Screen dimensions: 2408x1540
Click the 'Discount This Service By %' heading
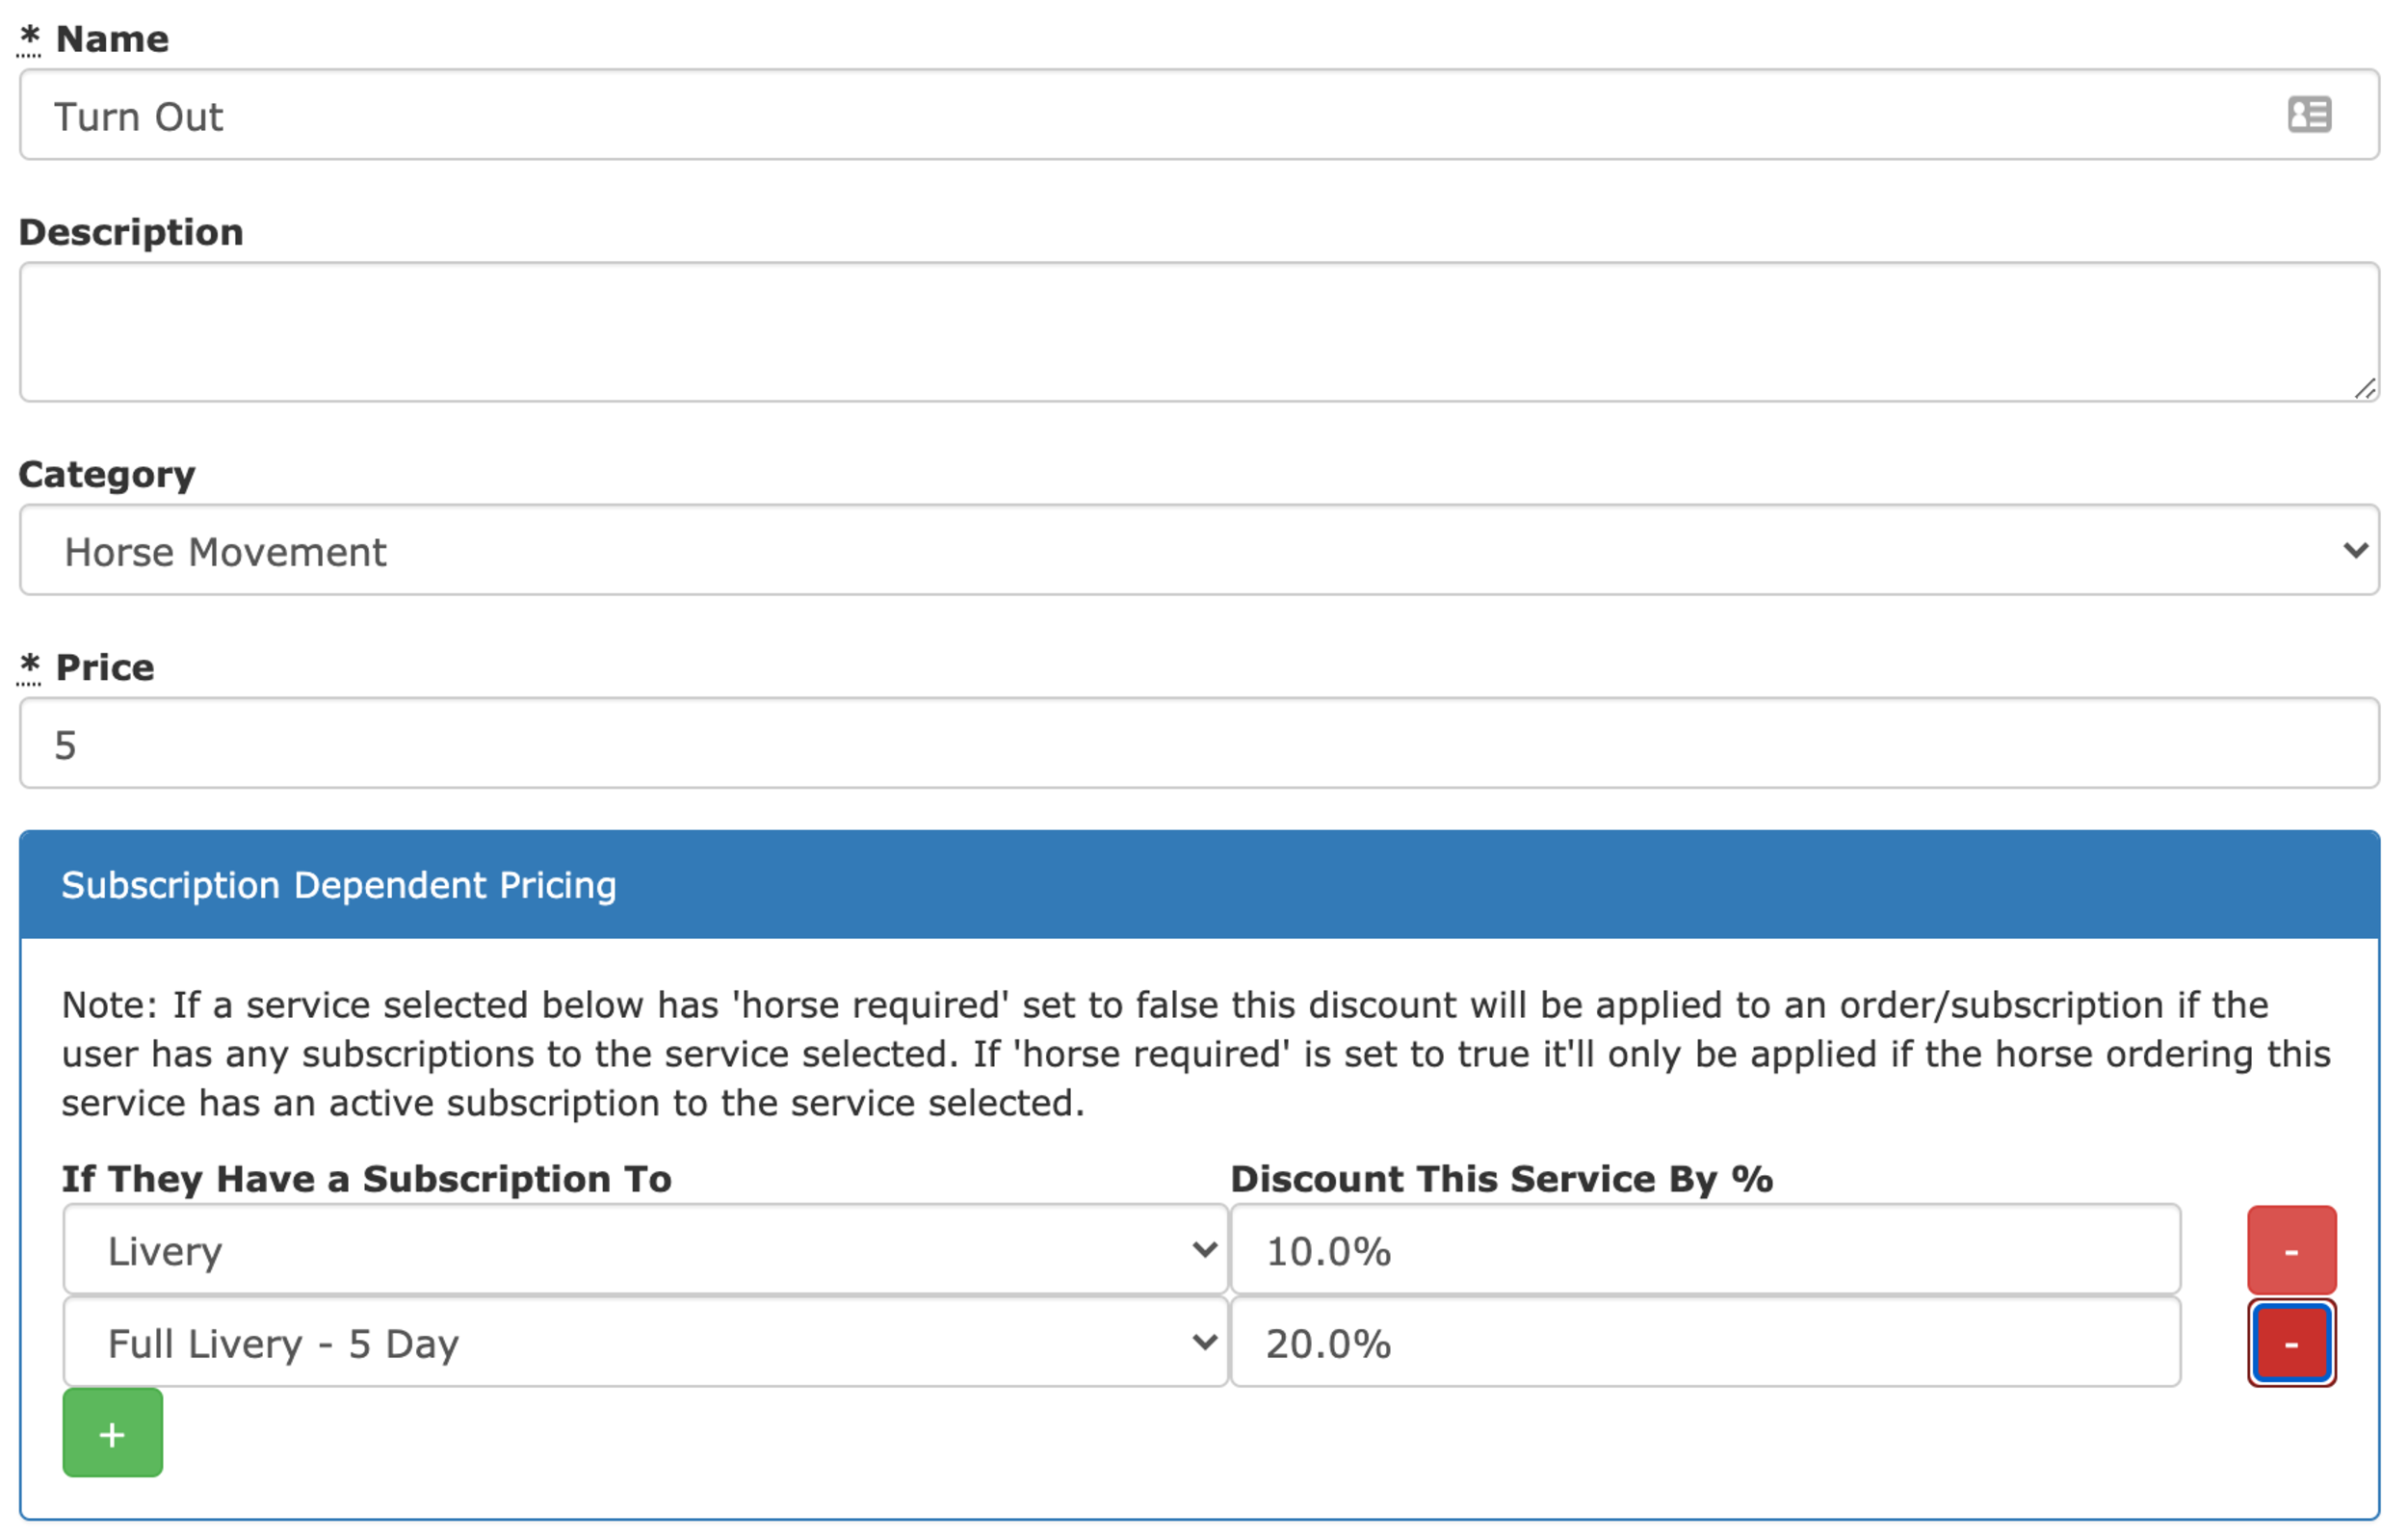point(1501,1179)
